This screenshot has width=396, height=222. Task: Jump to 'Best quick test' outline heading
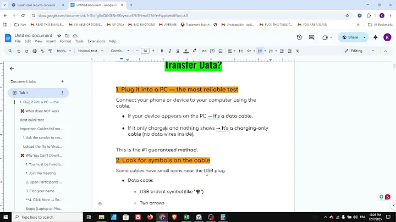pyautogui.click(x=32, y=120)
